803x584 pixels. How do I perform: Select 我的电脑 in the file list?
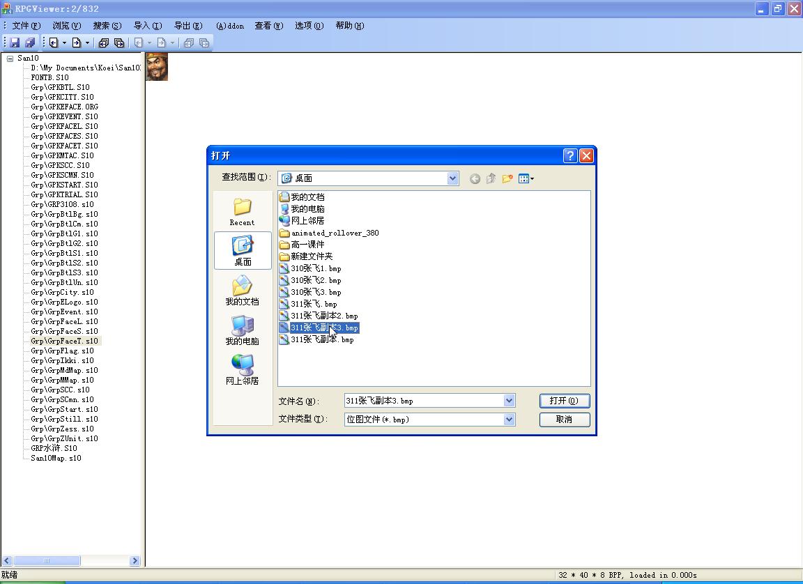[302, 209]
